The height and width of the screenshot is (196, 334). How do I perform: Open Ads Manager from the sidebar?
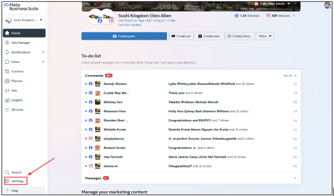[21, 43]
